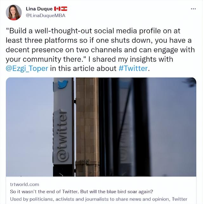The image size is (203, 204).
Task: Click the "Used by politicians, activists" description
Action: pyautogui.click(x=99, y=199)
